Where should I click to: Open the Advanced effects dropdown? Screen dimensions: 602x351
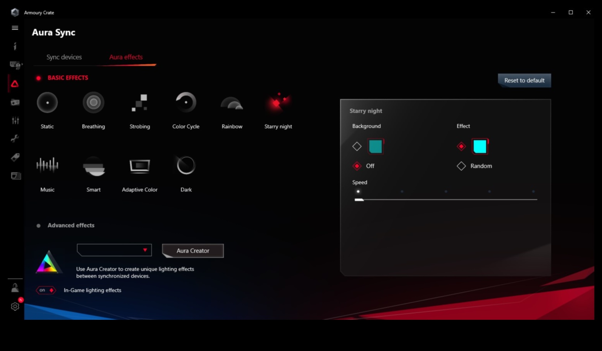[x=114, y=250]
